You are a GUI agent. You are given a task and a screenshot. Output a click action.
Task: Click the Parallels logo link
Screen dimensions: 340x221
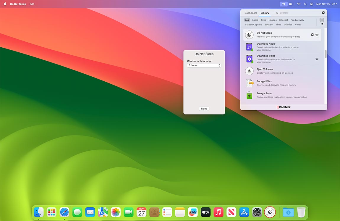[284, 107]
